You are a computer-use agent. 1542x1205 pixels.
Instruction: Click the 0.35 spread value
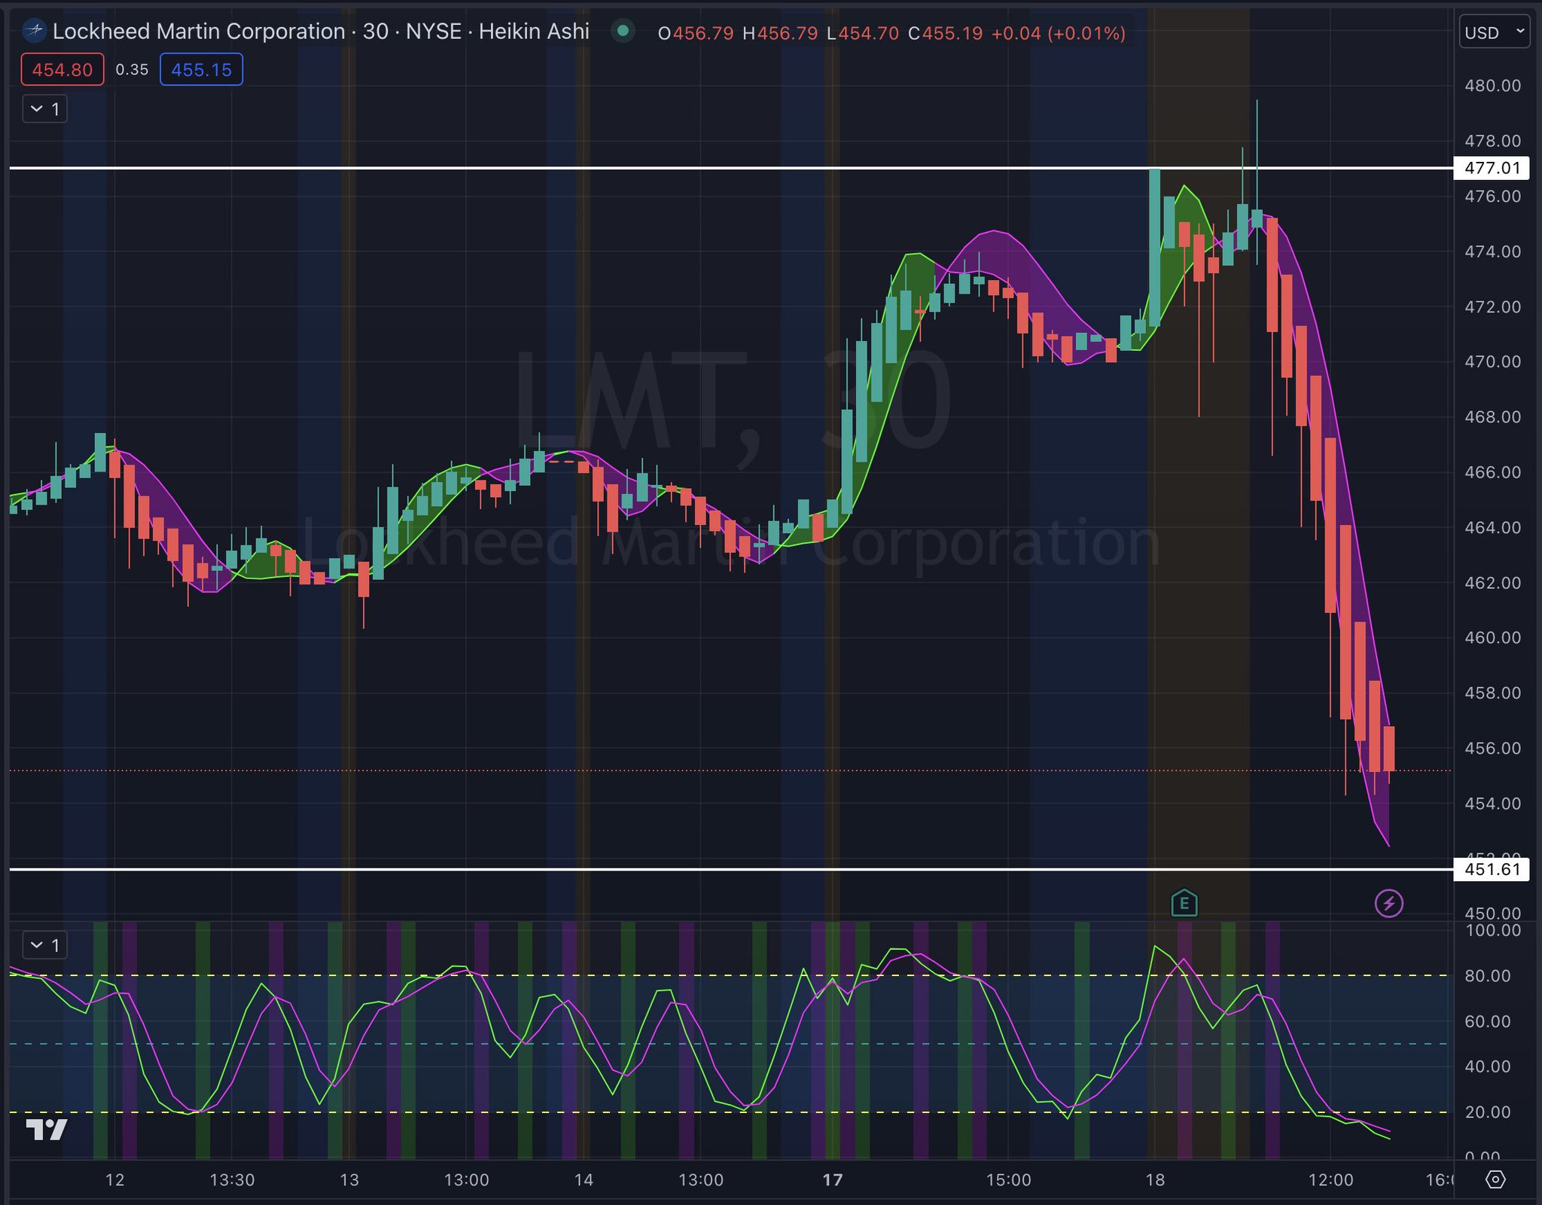[132, 70]
